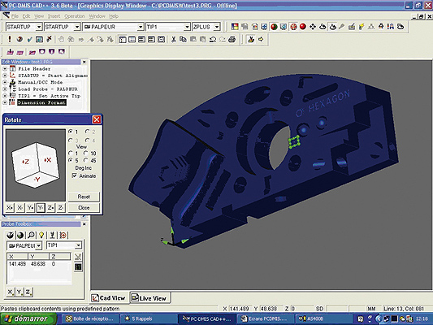Viewport: 433px width, 325px height.
Task: Expand the Manual/DCC Mode tree node
Action: [5, 82]
